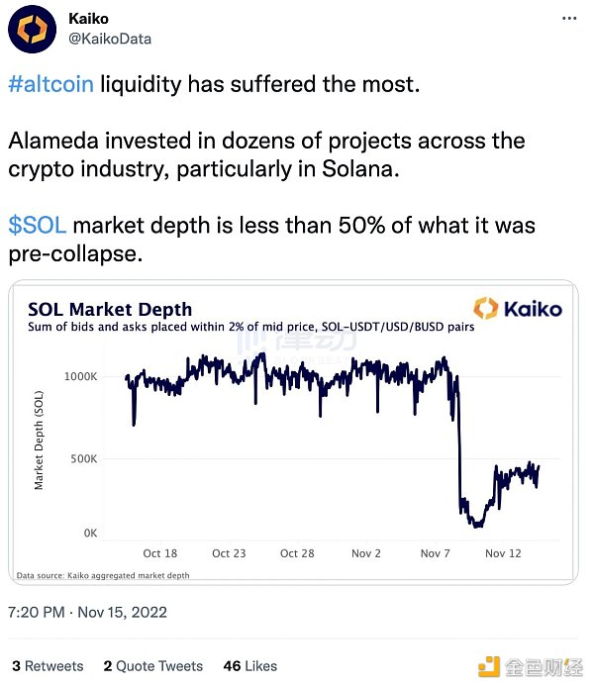Show the 46 Likes list

click(250, 666)
